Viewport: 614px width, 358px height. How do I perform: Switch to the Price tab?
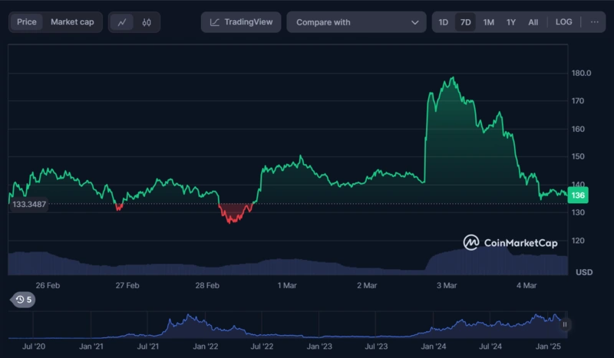pyautogui.click(x=27, y=22)
